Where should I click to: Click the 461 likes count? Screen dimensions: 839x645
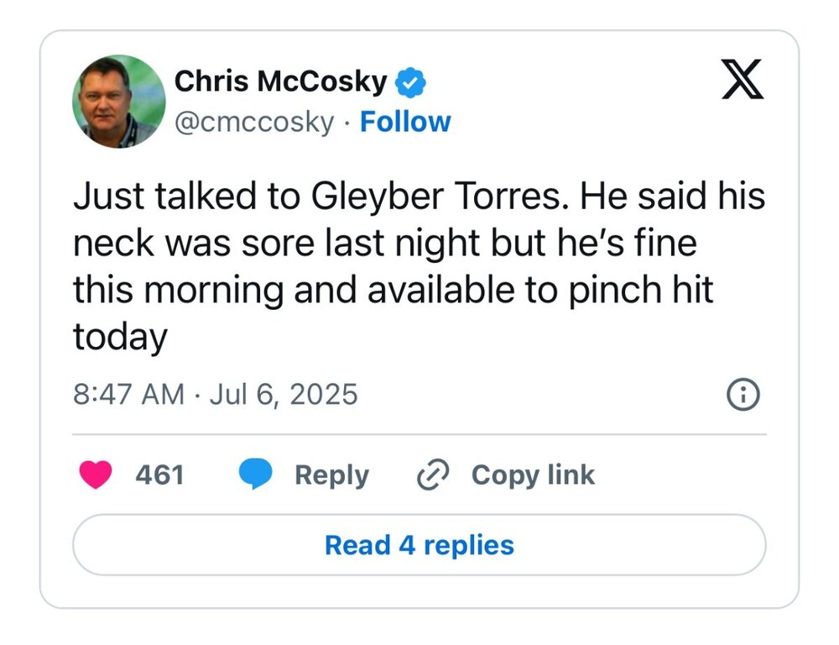[x=159, y=475]
